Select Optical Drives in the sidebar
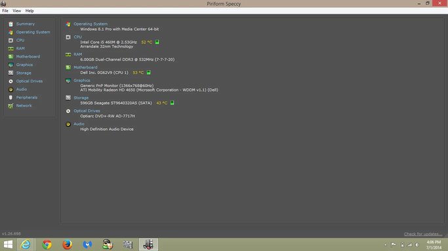This screenshot has height=251, width=448. pos(30,81)
